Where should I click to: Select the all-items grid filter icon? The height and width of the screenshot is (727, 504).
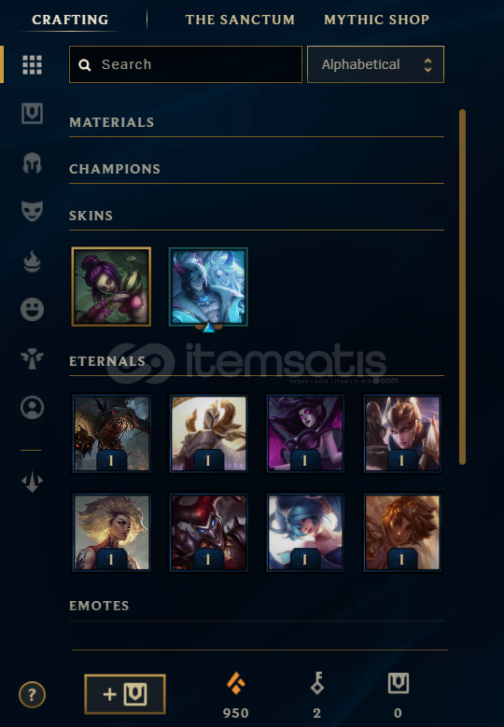32,64
